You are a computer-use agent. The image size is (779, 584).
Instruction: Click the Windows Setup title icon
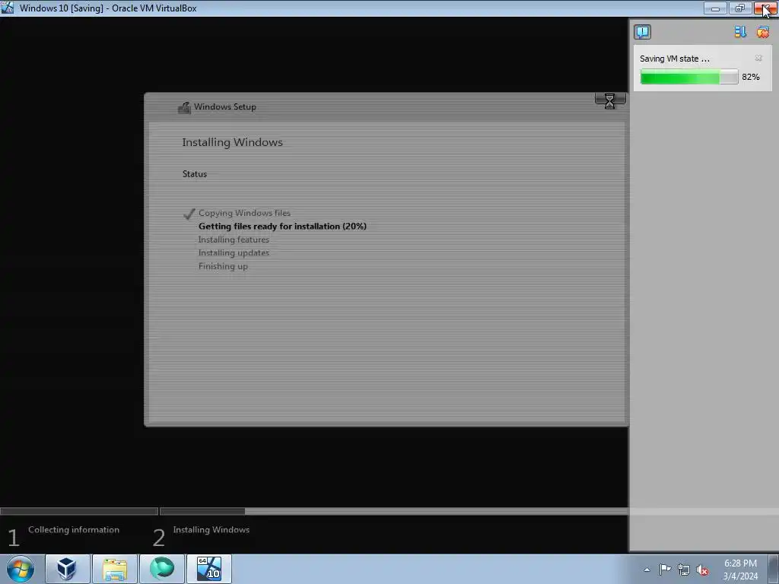click(x=184, y=107)
